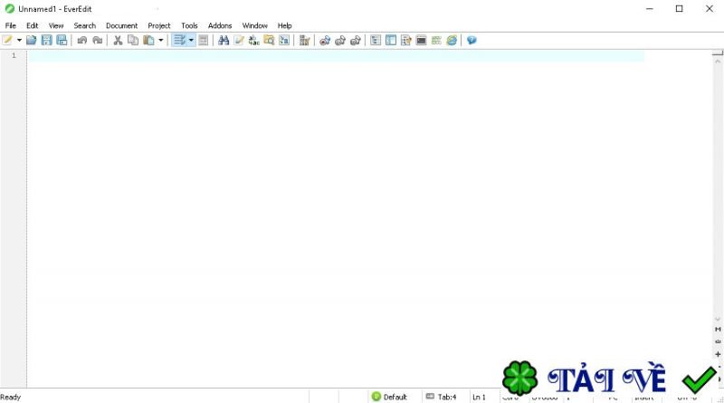This screenshot has height=403, width=724.
Task: Click the split handle above the vertical scrollbar
Action: [x=718, y=53]
